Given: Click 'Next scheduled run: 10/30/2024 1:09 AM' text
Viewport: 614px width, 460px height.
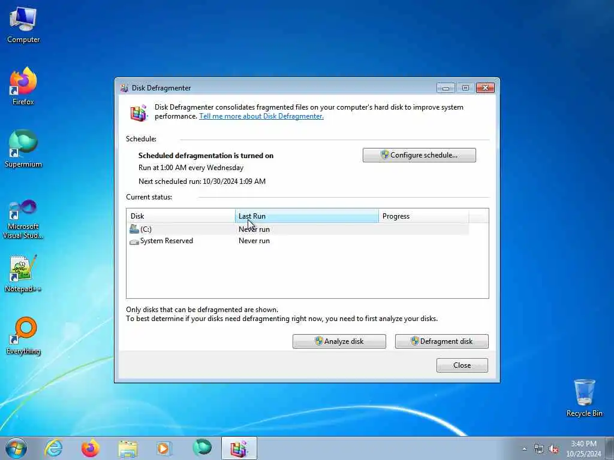Looking at the screenshot, I should tap(202, 181).
